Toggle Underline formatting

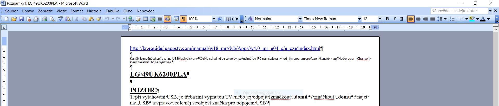pos(402,19)
